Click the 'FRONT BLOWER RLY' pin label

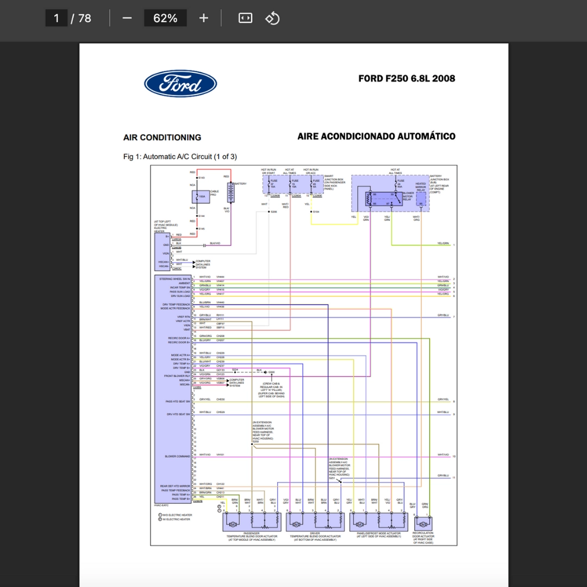[x=177, y=376]
